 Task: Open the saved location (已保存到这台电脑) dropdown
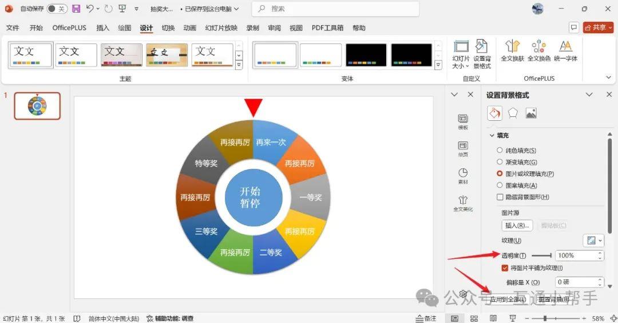click(236, 8)
